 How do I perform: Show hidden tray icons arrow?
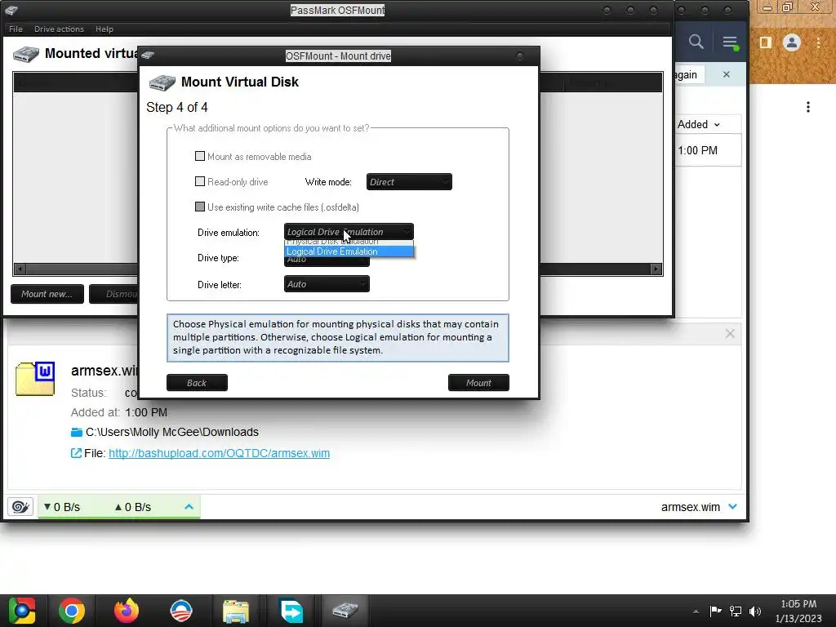coord(696,611)
